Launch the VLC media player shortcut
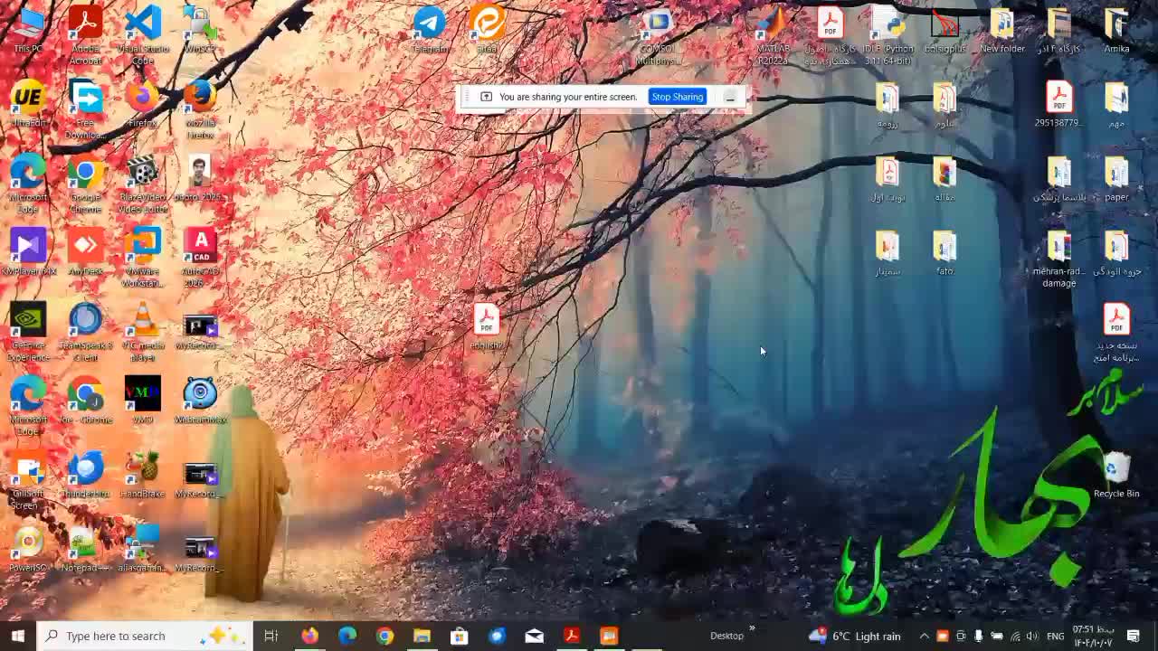The image size is (1158, 651). pos(143,323)
